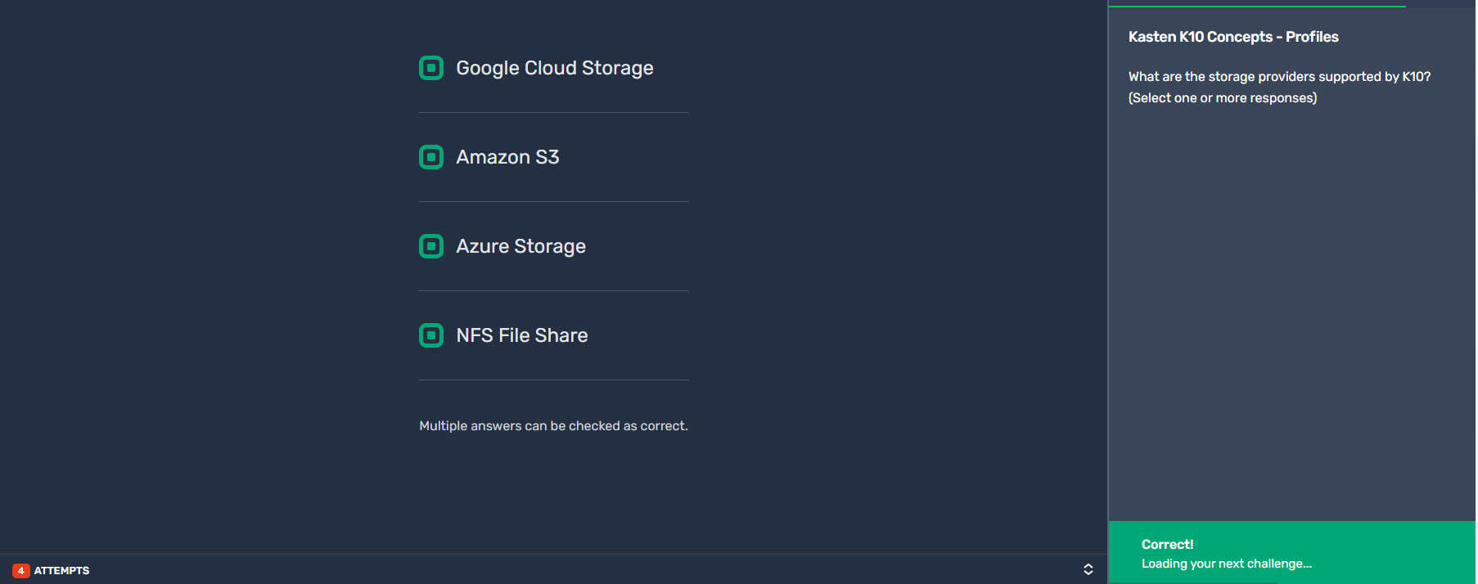Open the ATTEMPTS label in bottom bar
1478x584 pixels.
tap(61, 571)
